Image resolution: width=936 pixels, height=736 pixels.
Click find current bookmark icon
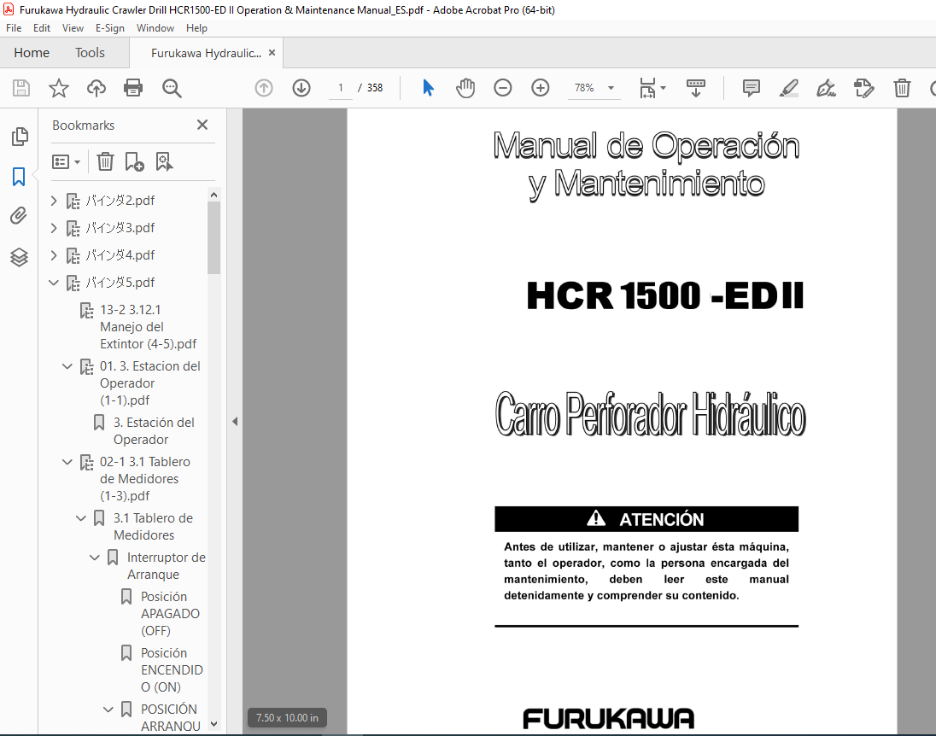164,161
